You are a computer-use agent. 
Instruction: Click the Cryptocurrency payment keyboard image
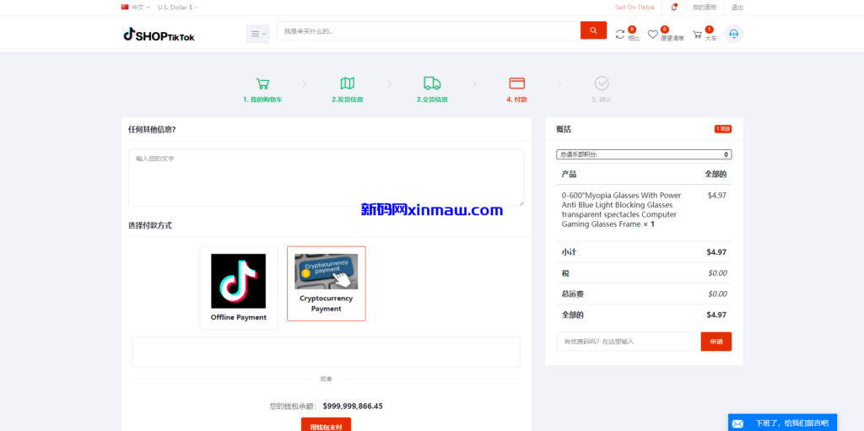pyautogui.click(x=327, y=271)
